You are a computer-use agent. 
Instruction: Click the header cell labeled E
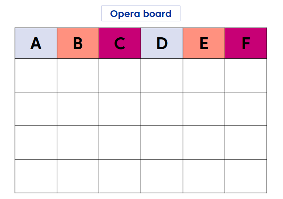pos(204,43)
